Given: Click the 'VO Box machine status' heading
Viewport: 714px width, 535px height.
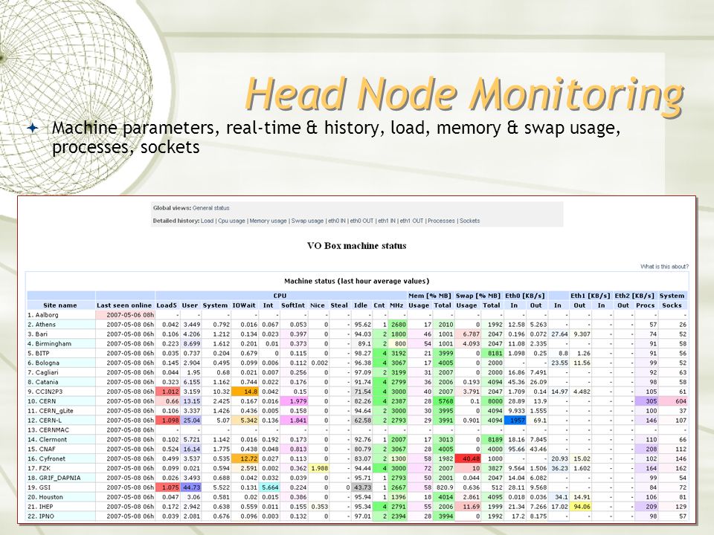Looking at the screenshot, I should click(356, 246).
